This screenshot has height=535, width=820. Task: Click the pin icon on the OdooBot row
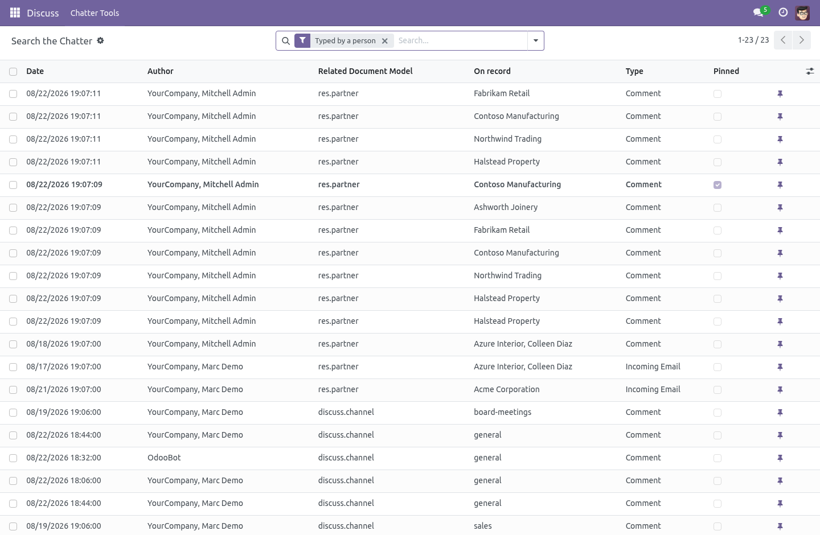[x=780, y=458]
